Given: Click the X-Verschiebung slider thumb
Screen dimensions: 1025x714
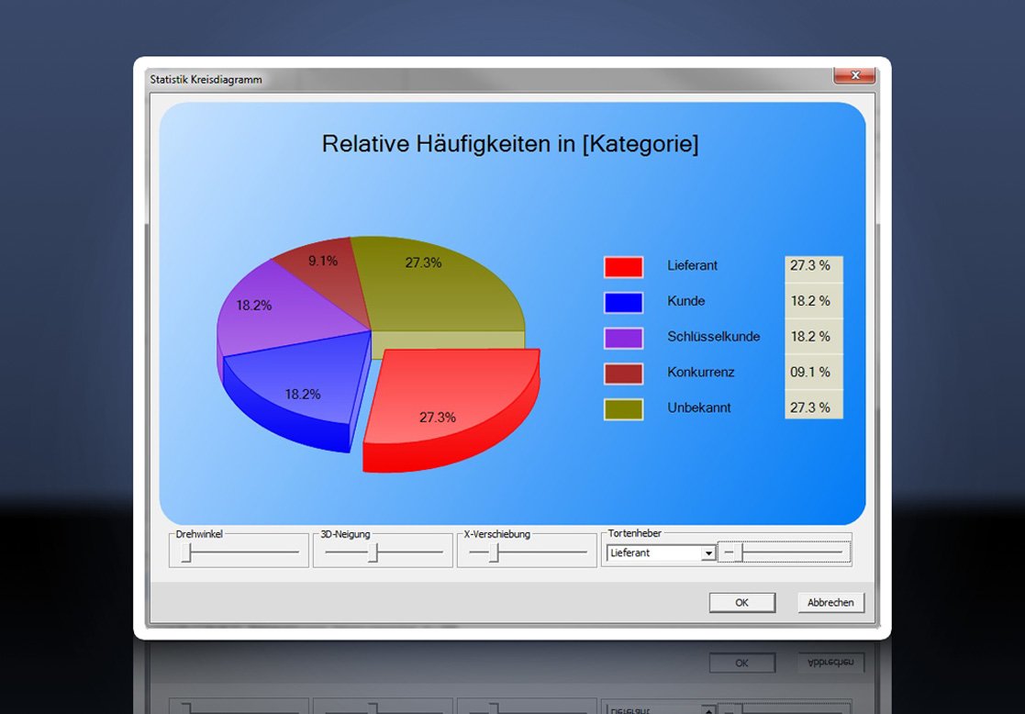Looking at the screenshot, I should click(x=495, y=553).
